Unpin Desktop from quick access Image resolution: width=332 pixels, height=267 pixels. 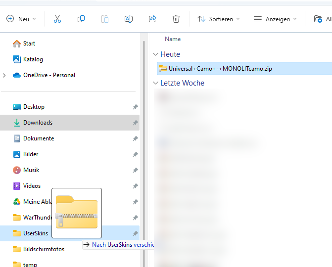pyautogui.click(x=135, y=107)
